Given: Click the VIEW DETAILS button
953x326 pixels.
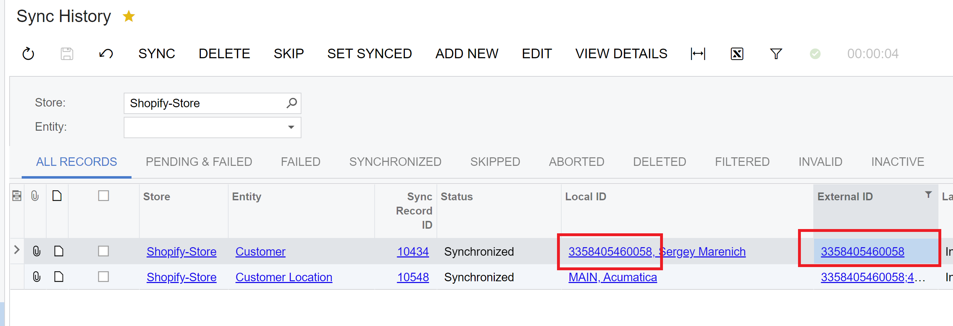Looking at the screenshot, I should tap(621, 54).
